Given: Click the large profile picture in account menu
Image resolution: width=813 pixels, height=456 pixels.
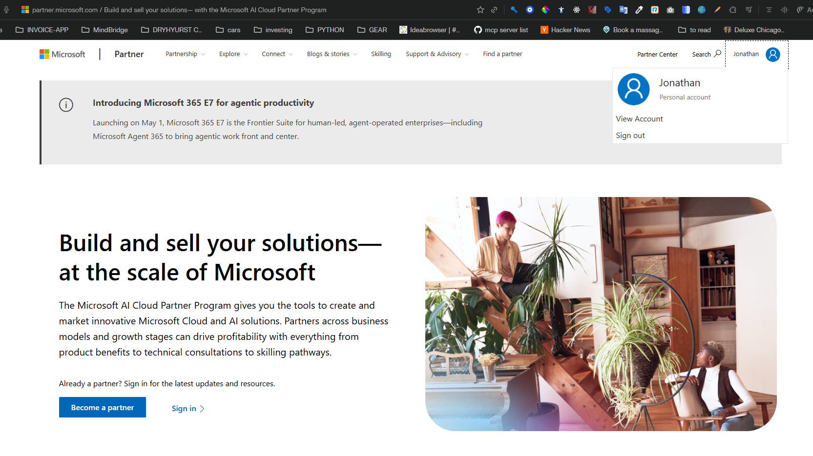Looking at the screenshot, I should [x=634, y=89].
